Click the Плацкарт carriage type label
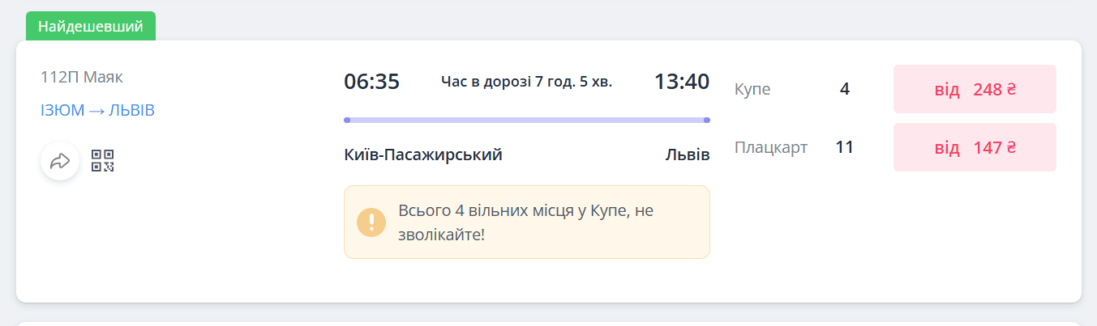Viewport: 1097px width, 326px height. [x=771, y=147]
